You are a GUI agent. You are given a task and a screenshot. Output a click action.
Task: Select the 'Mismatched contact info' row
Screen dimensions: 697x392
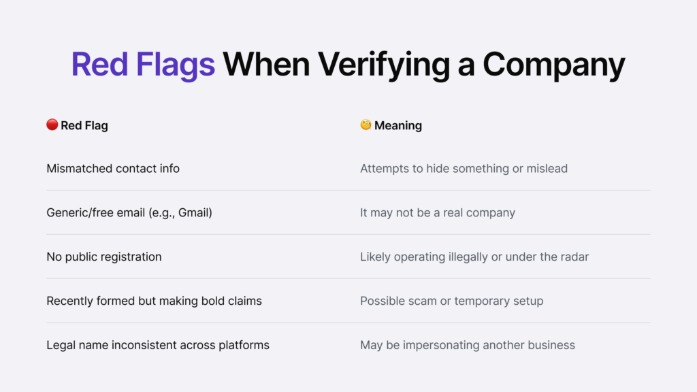tap(113, 168)
